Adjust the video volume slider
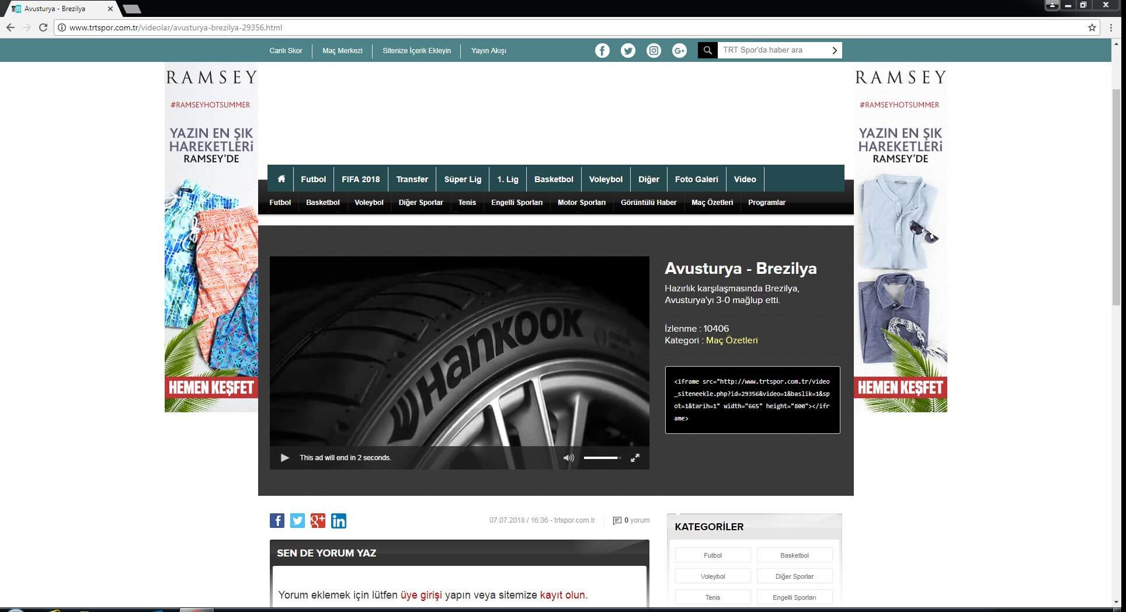 coord(602,458)
